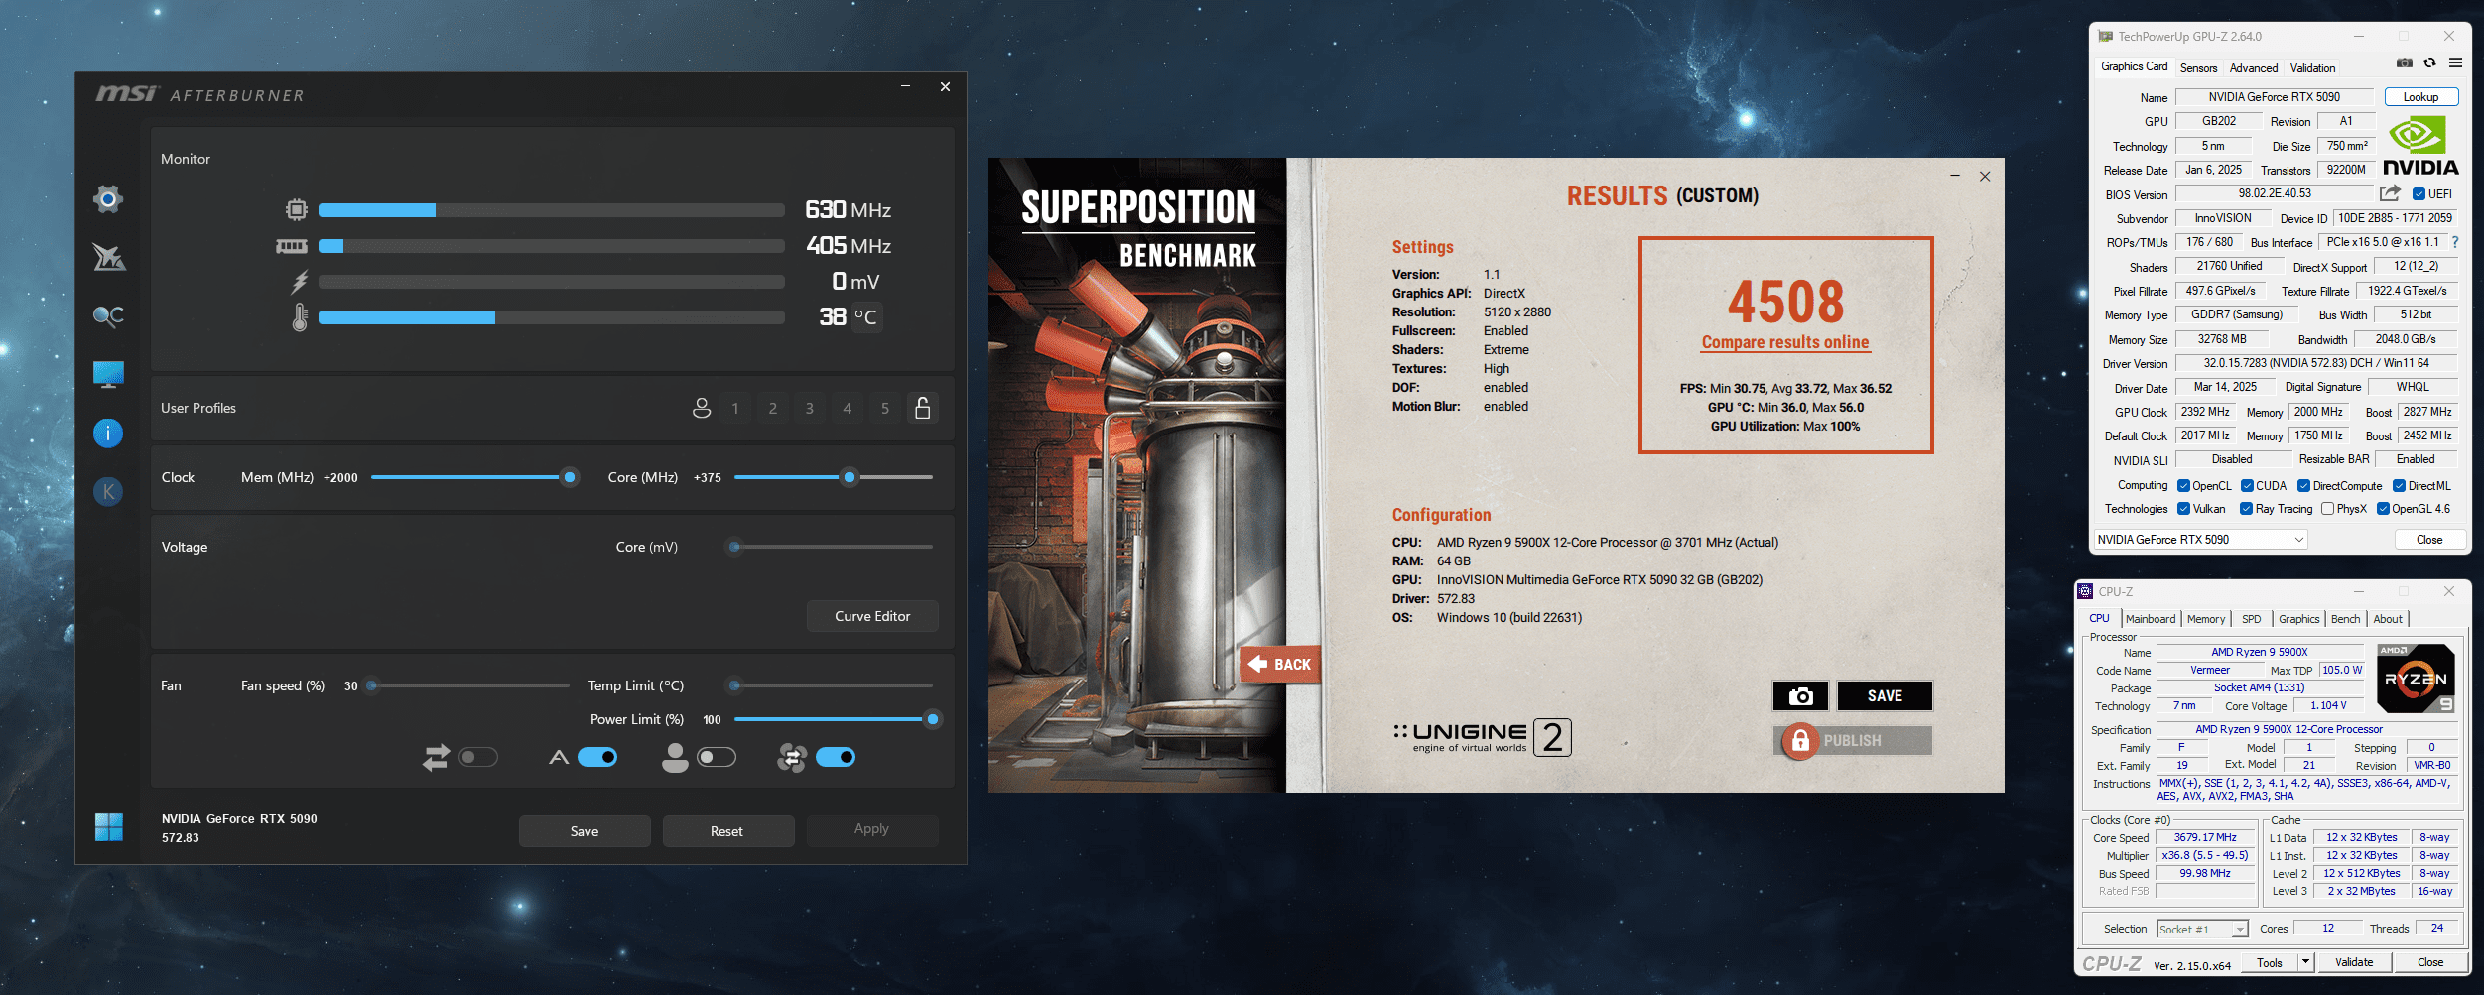The width and height of the screenshot is (2484, 995).
Task: Click the two-arrows link icon under Fan
Action: [436, 758]
